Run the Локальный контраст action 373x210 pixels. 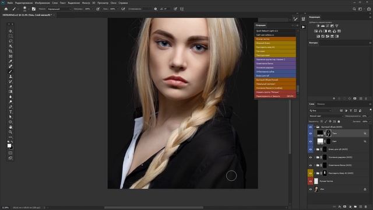(x=275, y=84)
